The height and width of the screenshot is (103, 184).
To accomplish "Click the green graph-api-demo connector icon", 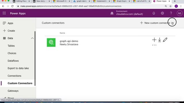I will click(x=51, y=43).
